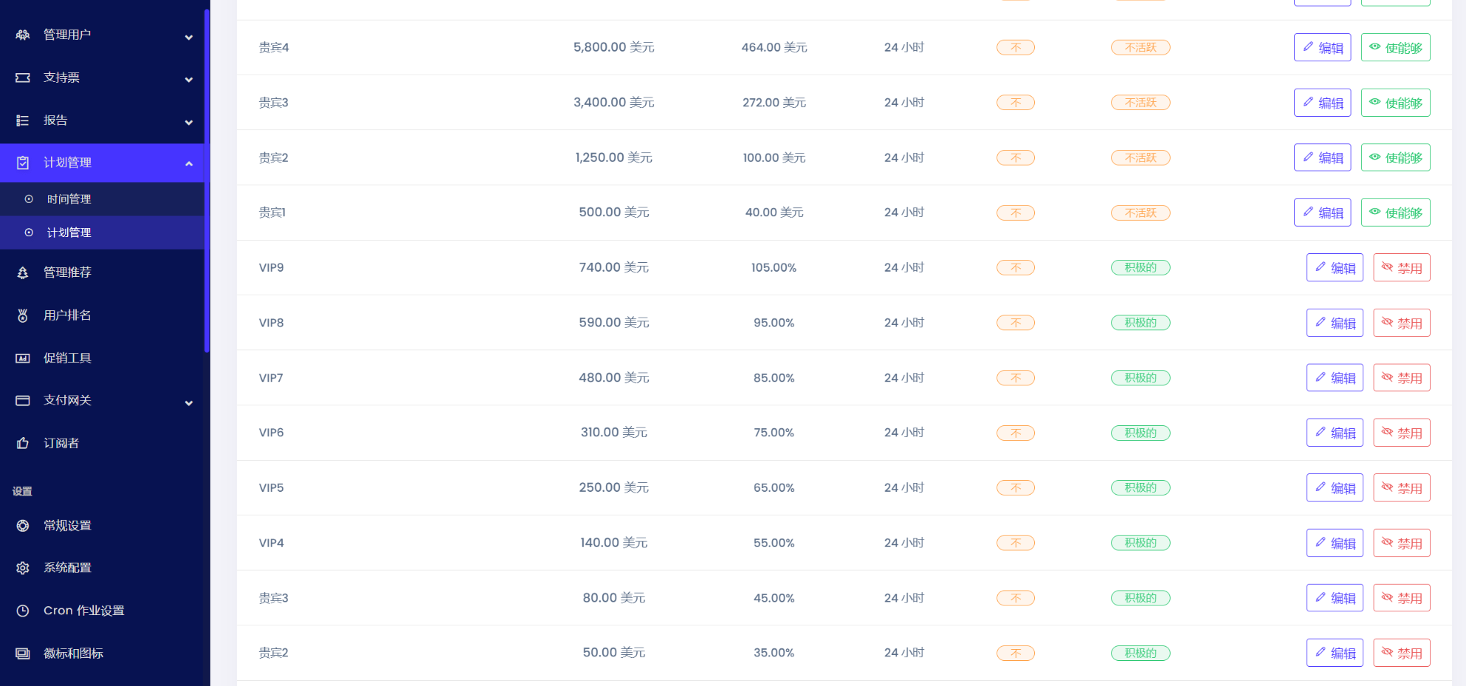Screen dimensions: 1466x686
Task: Disable the VIP5 plan via 禁用
Action: pos(1401,487)
